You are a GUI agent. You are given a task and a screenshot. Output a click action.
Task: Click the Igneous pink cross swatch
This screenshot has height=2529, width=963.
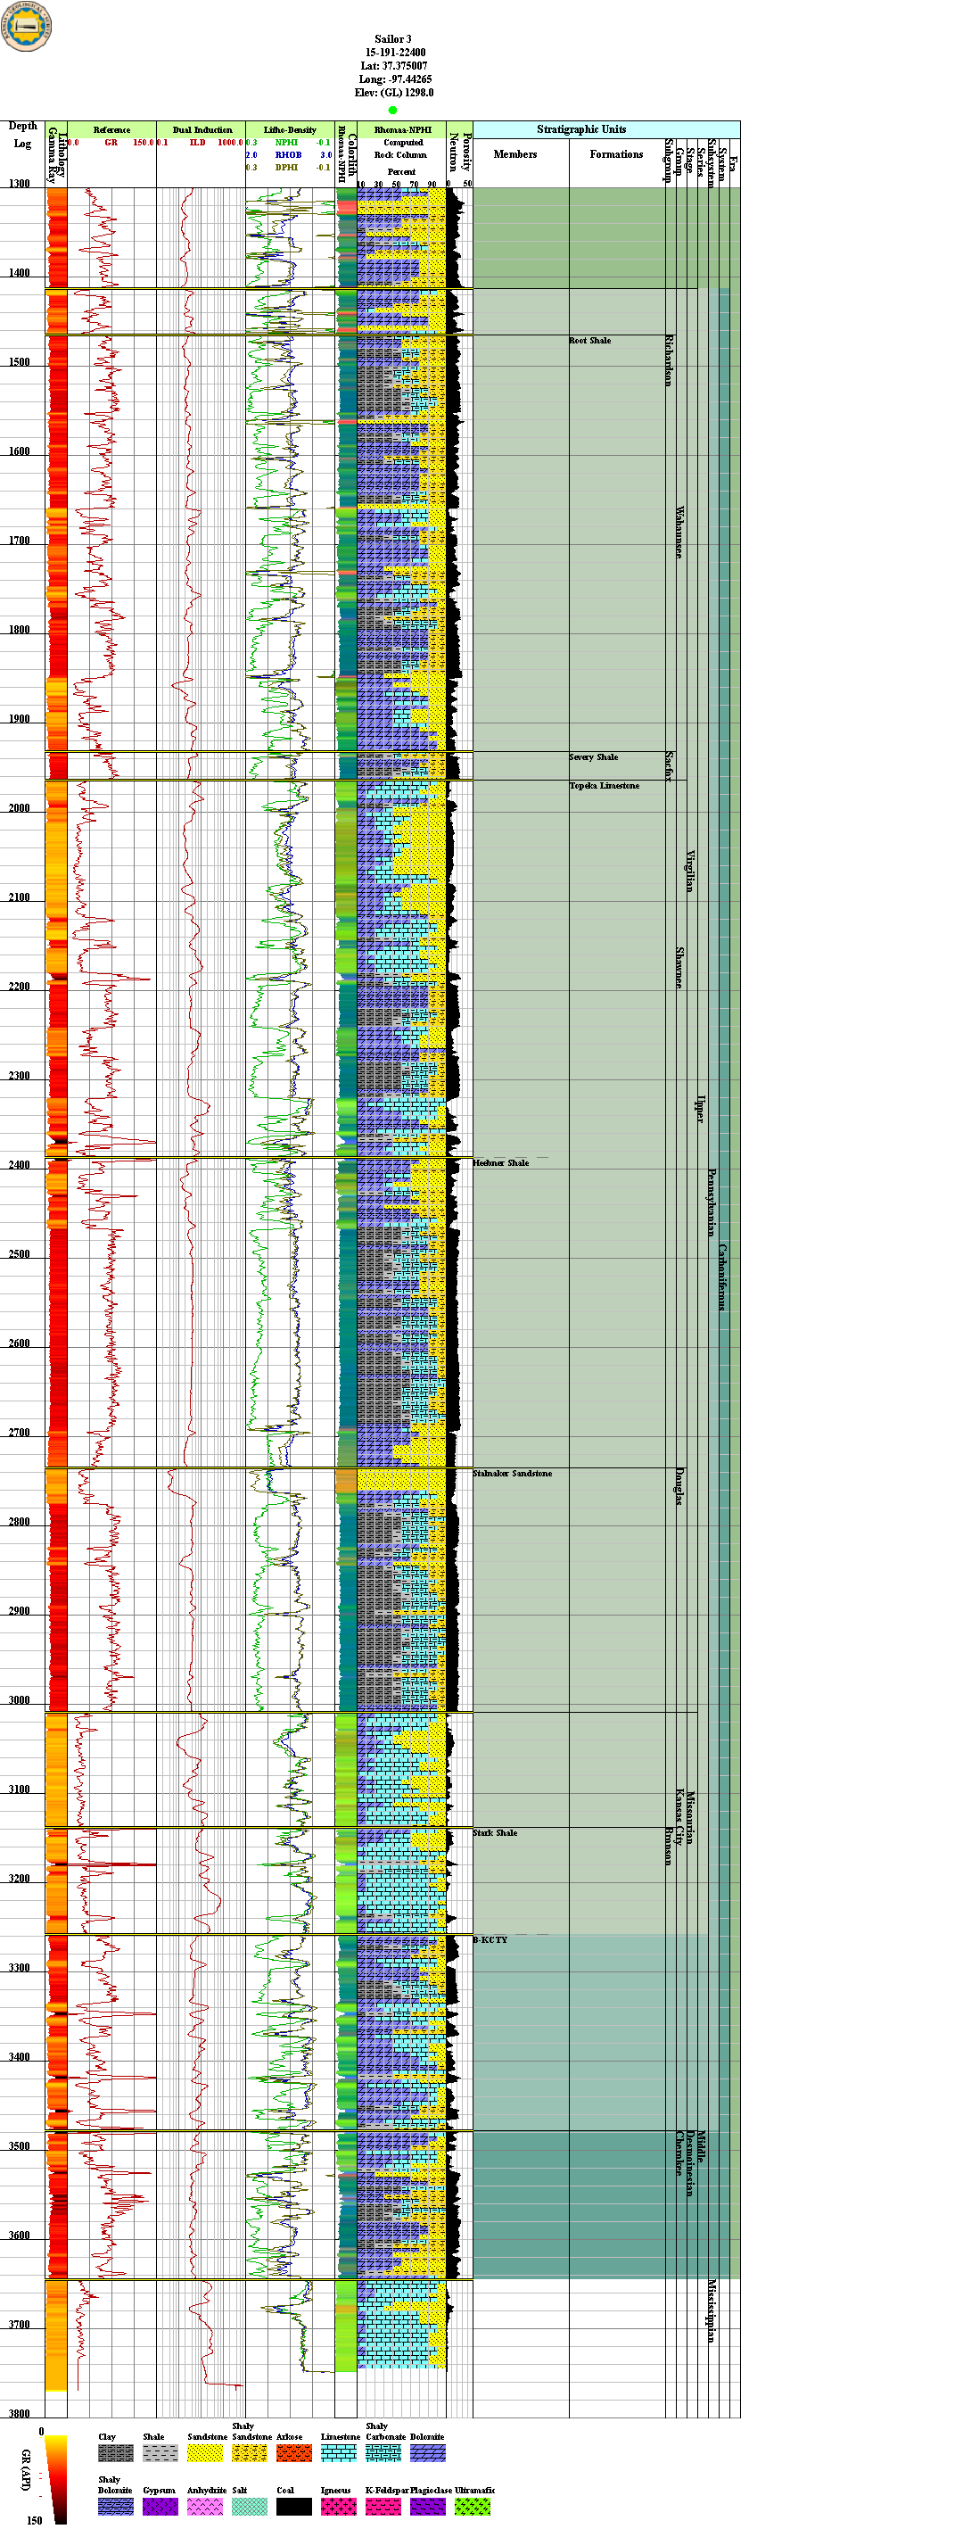[x=338, y=2506]
